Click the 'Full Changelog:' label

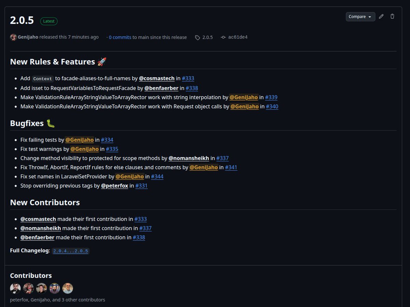(30, 251)
